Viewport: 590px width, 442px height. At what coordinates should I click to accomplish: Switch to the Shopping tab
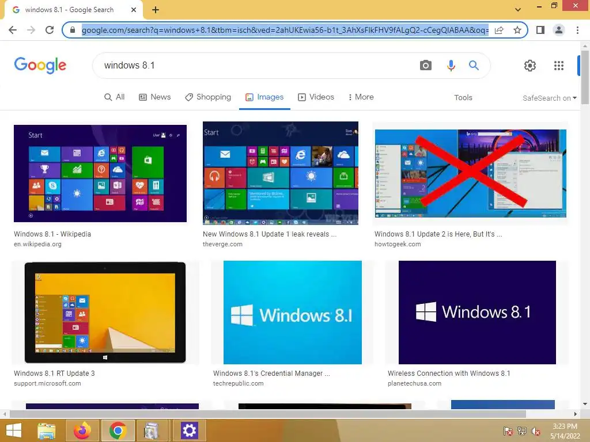(208, 97)
